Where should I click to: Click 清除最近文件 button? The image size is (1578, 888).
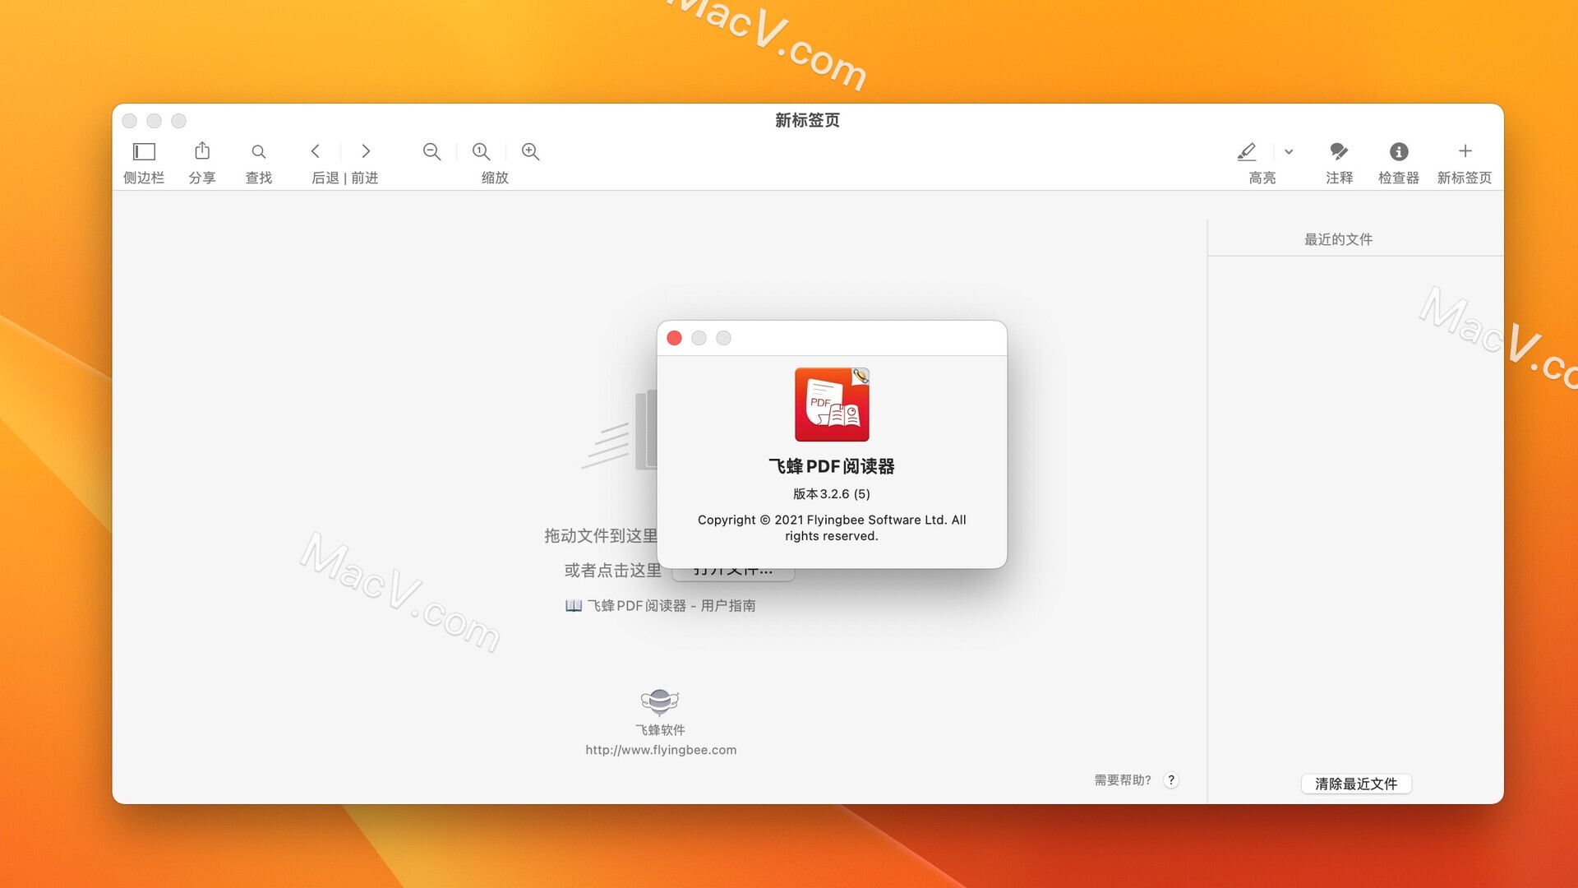pyautogui.click(x=1356, y=784)
